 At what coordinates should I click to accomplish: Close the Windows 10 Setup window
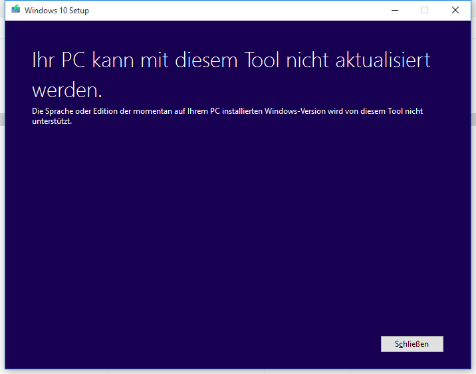pyautogui.click(x=455, y=11)
